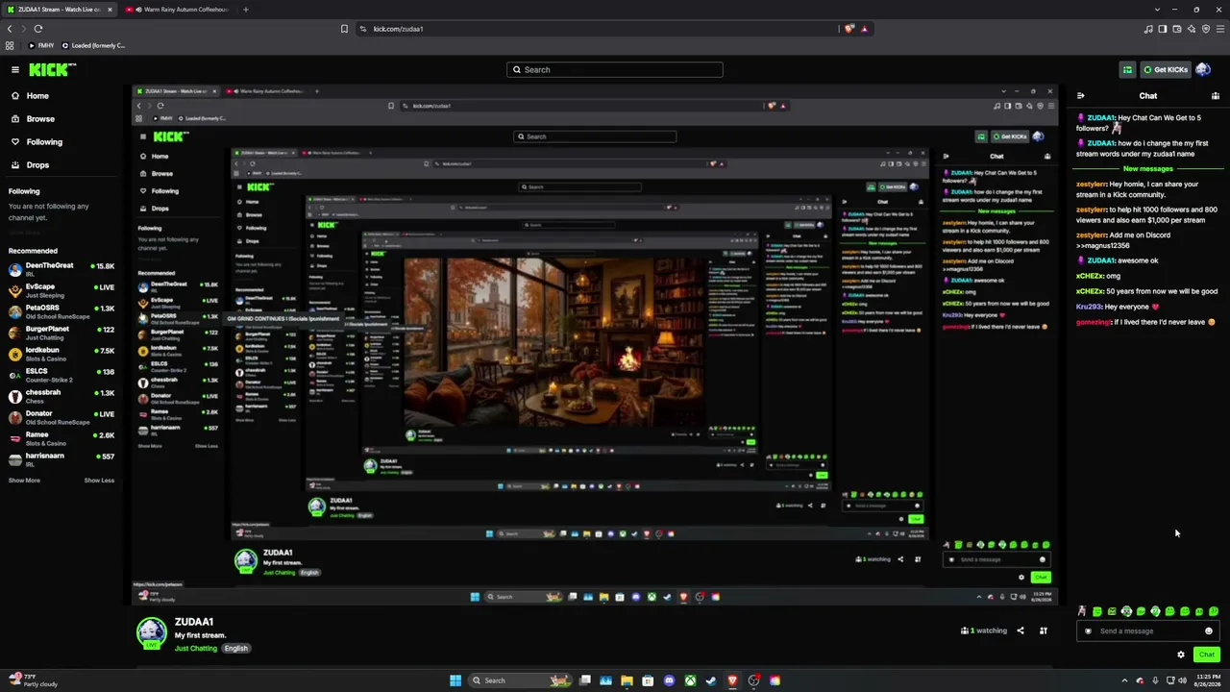Viewport: 1230px width, 692px height.
Task: Open Steam from the taskbar
Action: (x=711, y=680)
